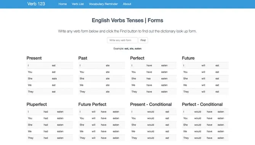The height and width of the screenshot is (145, 255).
Task: Select 'has' in the Perfect She row
Action: (x=149, y=79)
